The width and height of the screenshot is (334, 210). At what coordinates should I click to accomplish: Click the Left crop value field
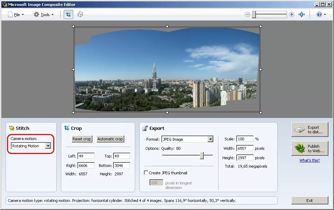86,156
